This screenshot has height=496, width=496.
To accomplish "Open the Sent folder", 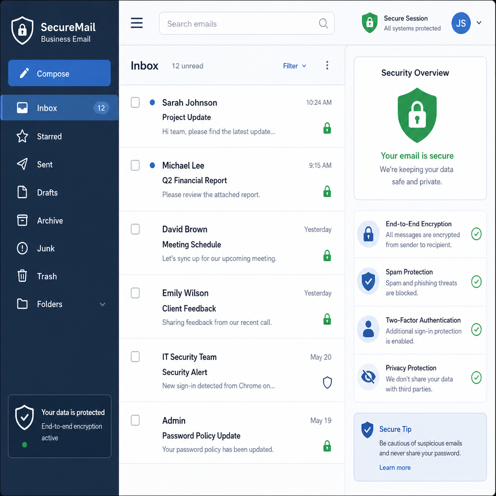I will tap(60, 165).
